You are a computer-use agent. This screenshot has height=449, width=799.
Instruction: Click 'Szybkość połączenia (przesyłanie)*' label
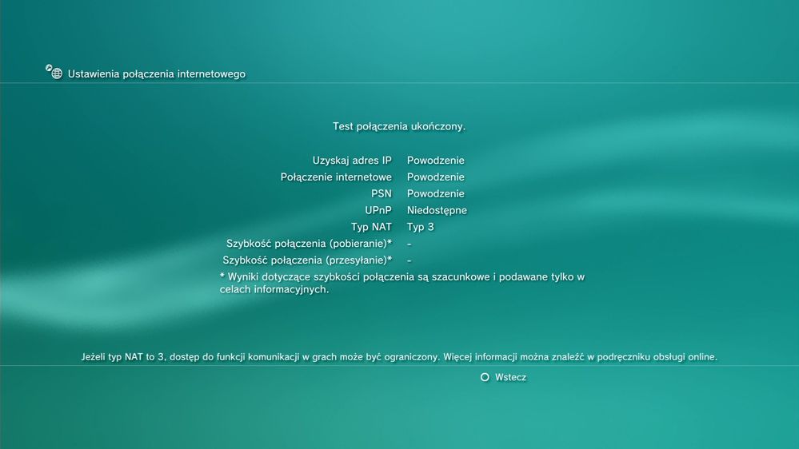pyautogui.click(x=307, y=260)
